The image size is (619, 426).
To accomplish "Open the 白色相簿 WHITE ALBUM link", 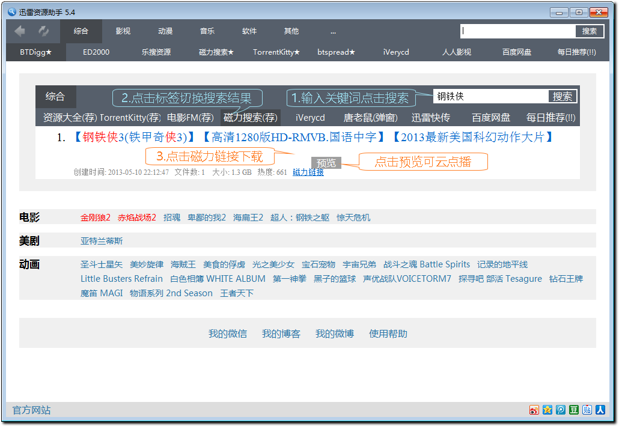I will pos(218,279).
